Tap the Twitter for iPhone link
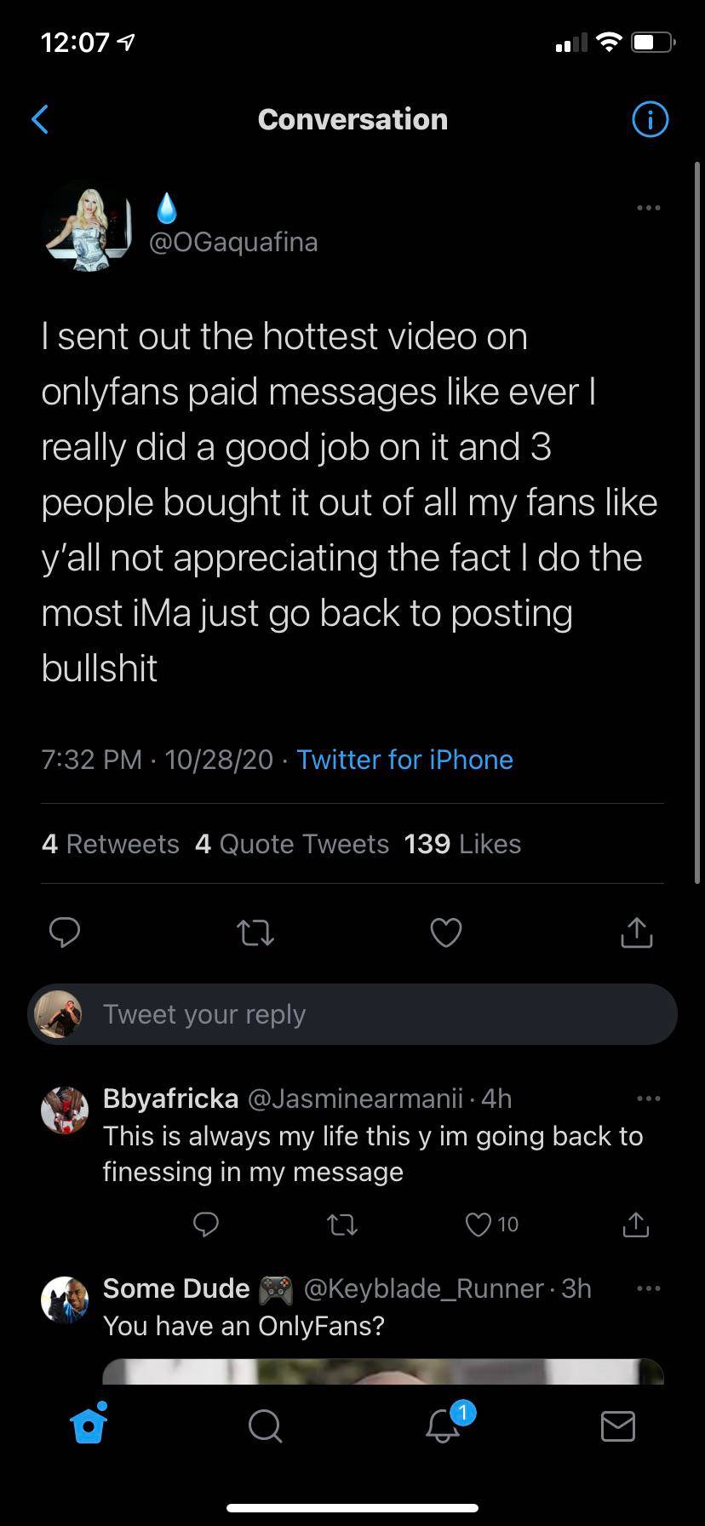 (404, 760)
